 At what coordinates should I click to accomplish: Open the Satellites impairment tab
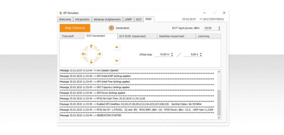click(x=176, y=36)
